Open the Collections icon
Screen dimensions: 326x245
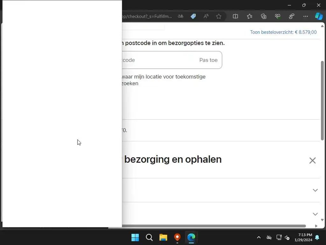point(264,16)
